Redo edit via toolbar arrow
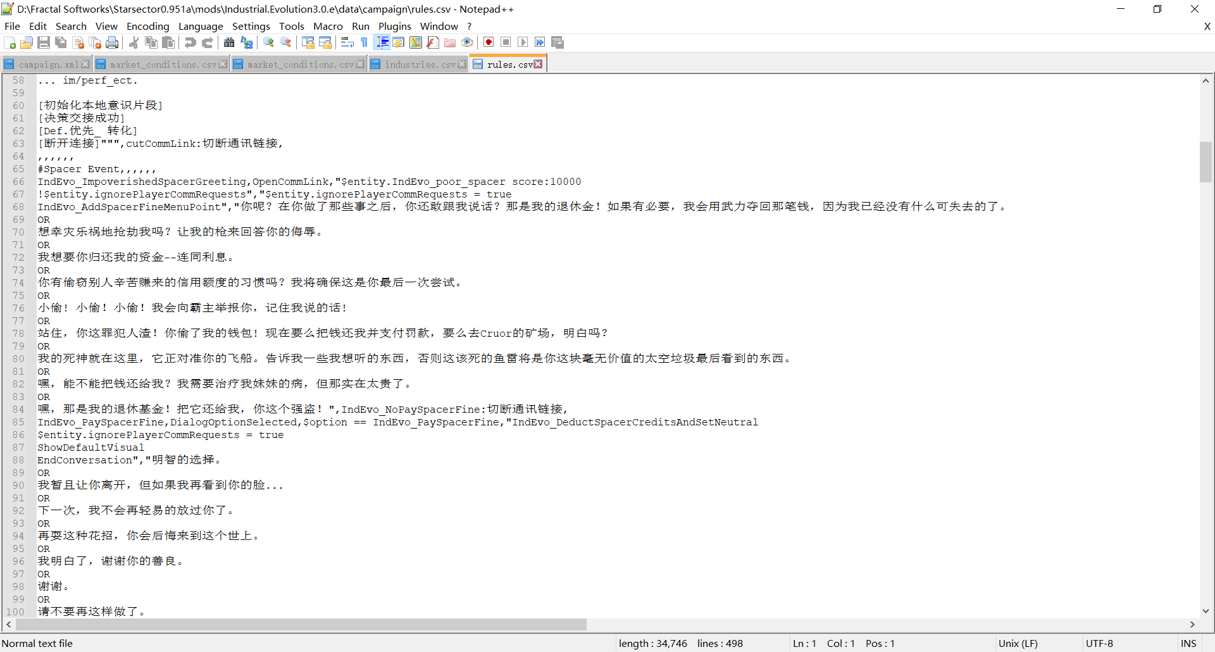 tap(207, 42)
